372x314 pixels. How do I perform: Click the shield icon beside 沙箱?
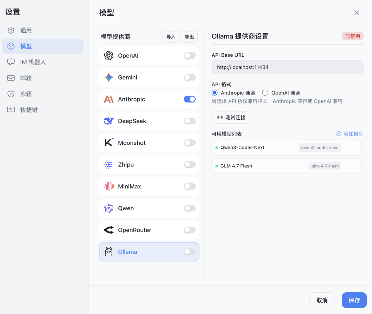pyautogui.click(x=11, y=94)
